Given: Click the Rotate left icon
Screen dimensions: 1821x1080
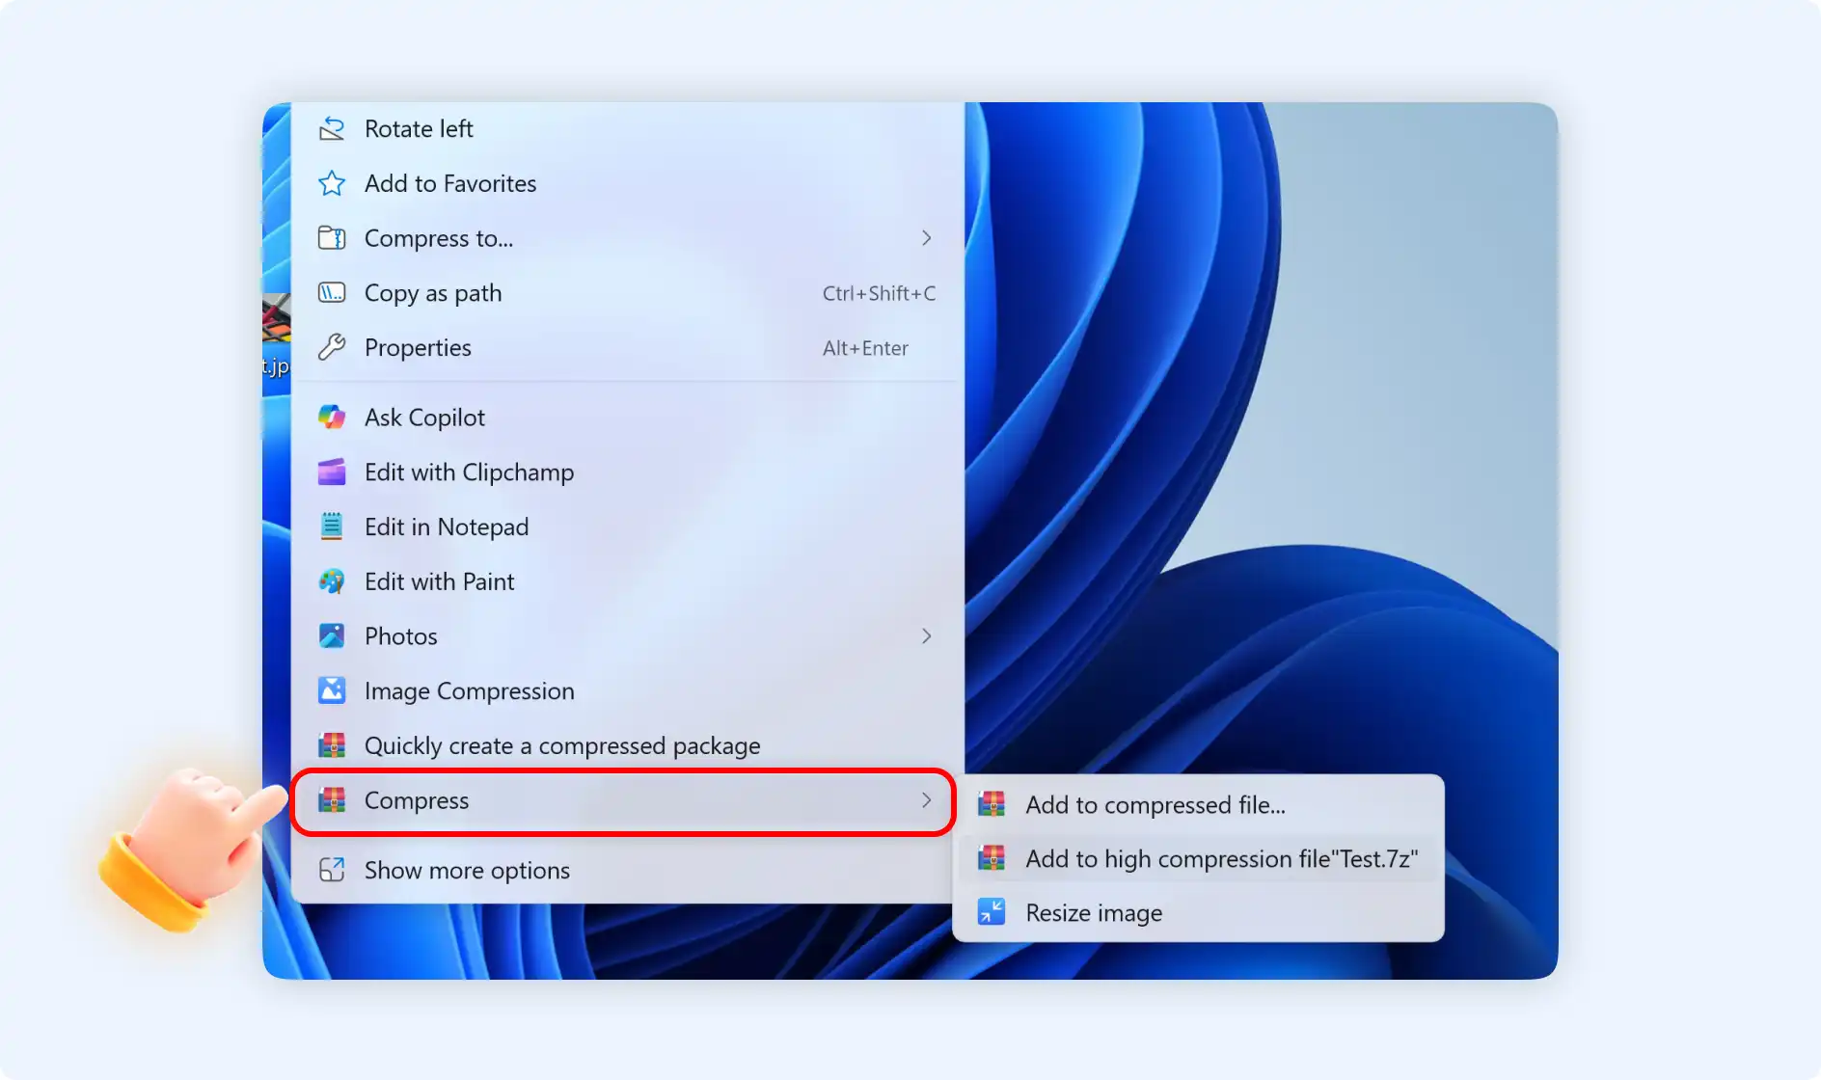Looking at the screenshot, I should click(x=332, y=128).
